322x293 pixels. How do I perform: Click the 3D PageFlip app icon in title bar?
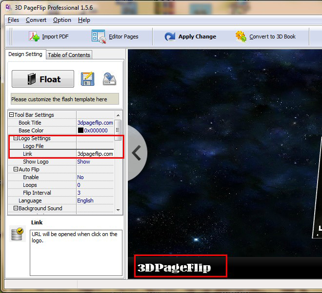(9, 8)
